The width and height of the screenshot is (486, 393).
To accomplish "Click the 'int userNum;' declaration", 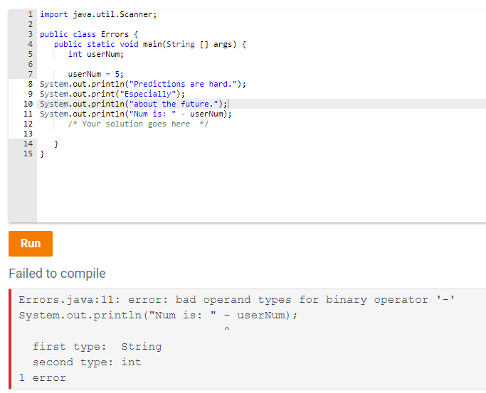I will coord(96,54).
